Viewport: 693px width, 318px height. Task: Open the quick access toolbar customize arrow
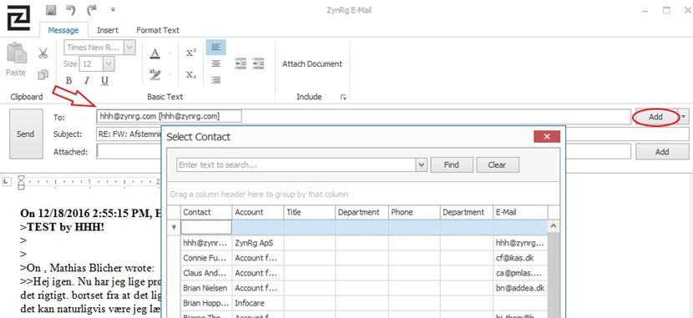tap(114, 10)
